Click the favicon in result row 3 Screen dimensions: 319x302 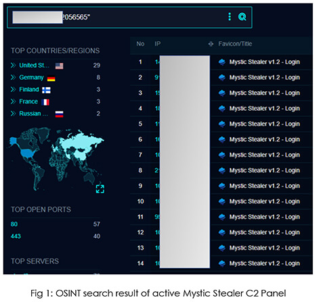point(222,93)
